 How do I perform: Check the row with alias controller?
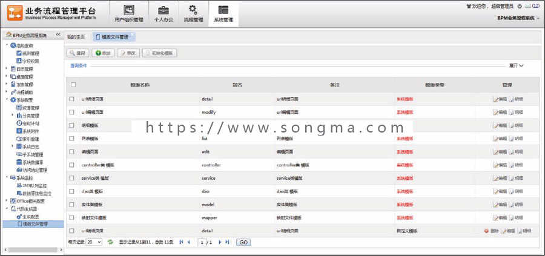pos(71,165)
